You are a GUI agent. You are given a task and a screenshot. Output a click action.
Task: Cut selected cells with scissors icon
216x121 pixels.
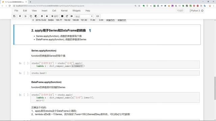tap(26, 16)
